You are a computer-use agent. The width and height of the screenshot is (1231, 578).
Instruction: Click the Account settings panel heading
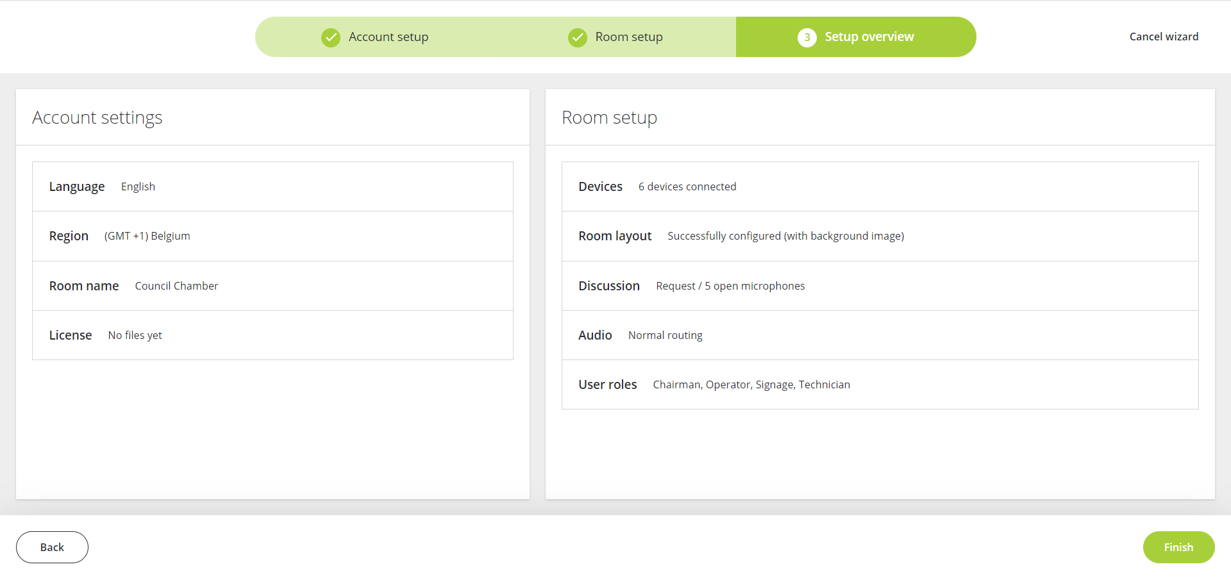coord(97,117)
